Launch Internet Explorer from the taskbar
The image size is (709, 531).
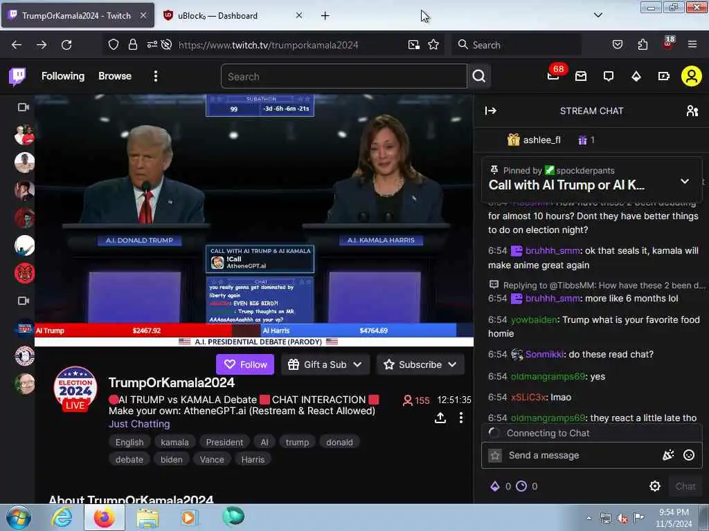point(62,517)
